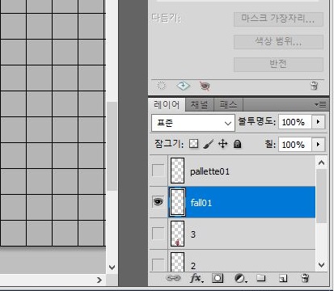Show layer 2
The image size is (334, 291).
[x=159, y=264]
